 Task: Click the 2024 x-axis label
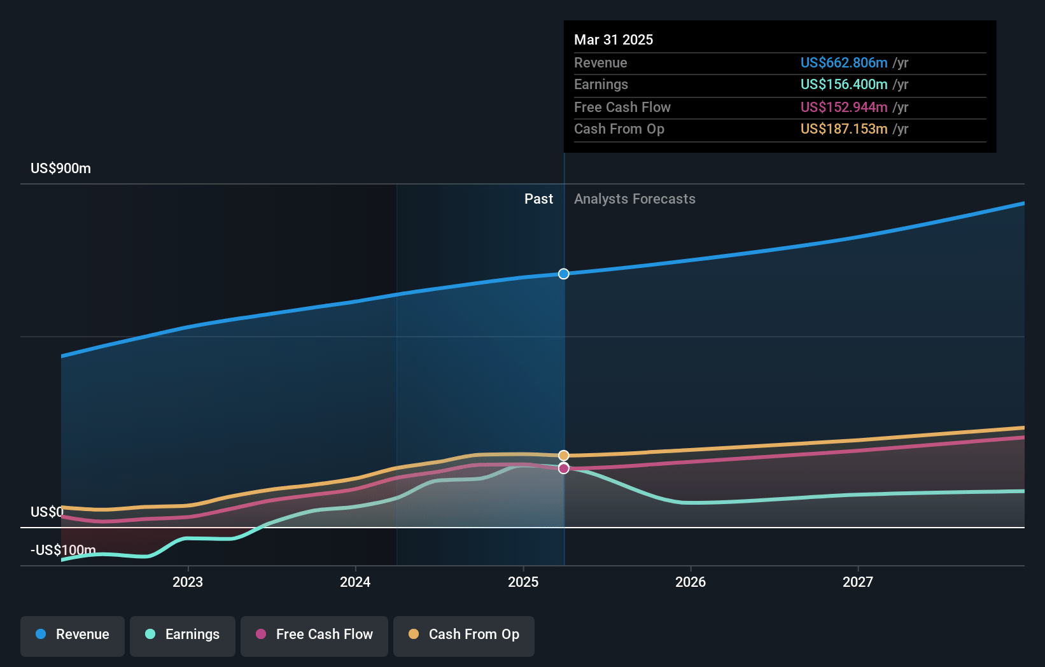[355, 582]
